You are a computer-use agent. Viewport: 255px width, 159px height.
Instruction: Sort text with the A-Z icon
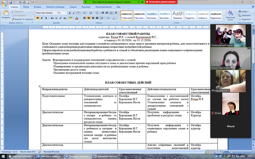pyautogui.click(x=111, y=13)
